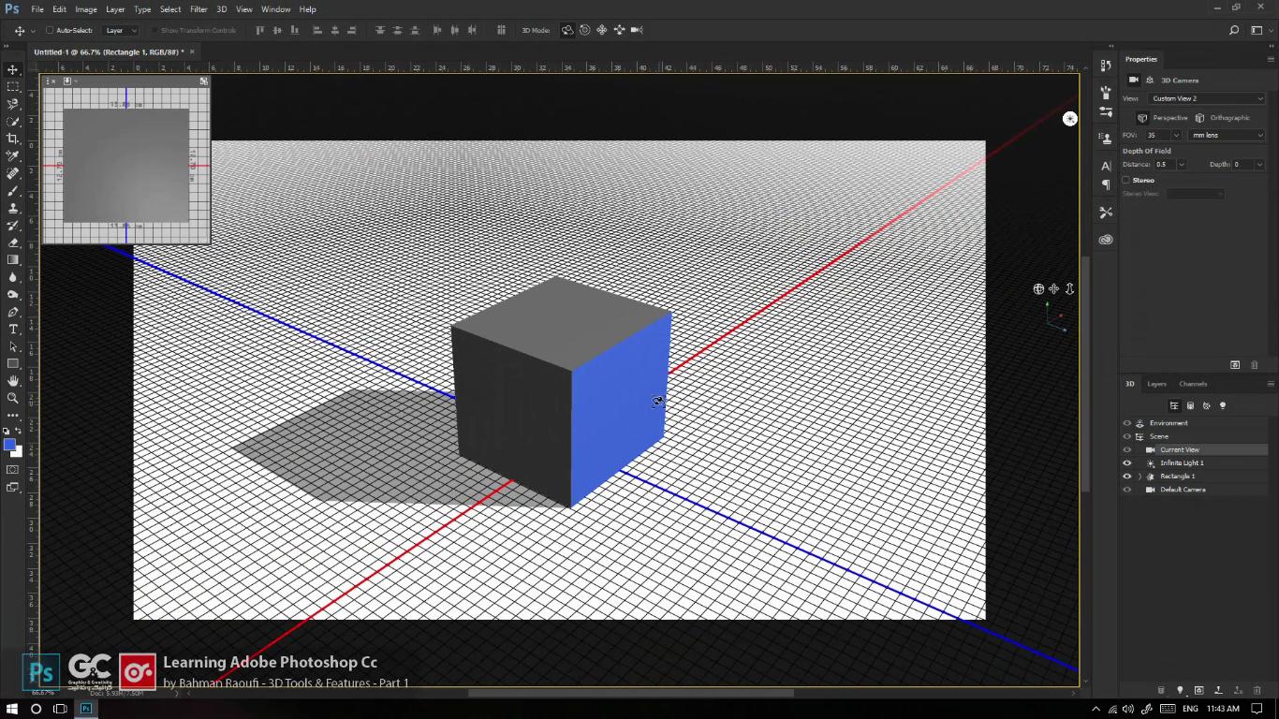Filter 3D panel by lights bulb icon
Image resolution: width=1279 pixels, height=719 pixels.
pyautogui.click(x=1223, y=405)
